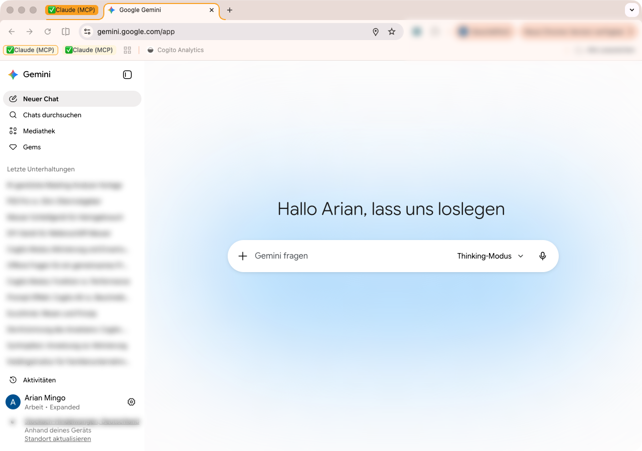Go back in browser history
Image resolution: width=642 pixels, height=451 pixels.
click(x=12, y=32)
